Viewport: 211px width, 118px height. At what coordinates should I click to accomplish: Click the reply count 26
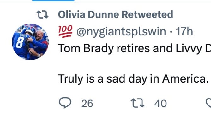tap(87, 103)
